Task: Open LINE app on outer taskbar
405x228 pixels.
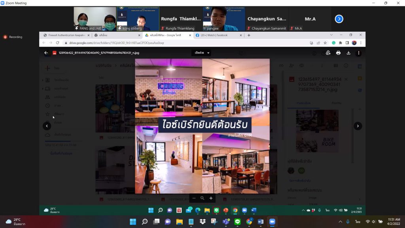Action: click(x=237, y=222)
